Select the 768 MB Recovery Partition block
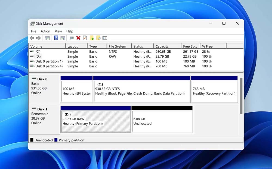Viewport: 272px width, 169px height. (214, 91)
